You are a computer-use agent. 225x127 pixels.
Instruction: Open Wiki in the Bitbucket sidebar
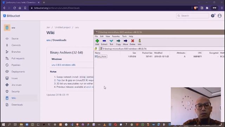14,98
